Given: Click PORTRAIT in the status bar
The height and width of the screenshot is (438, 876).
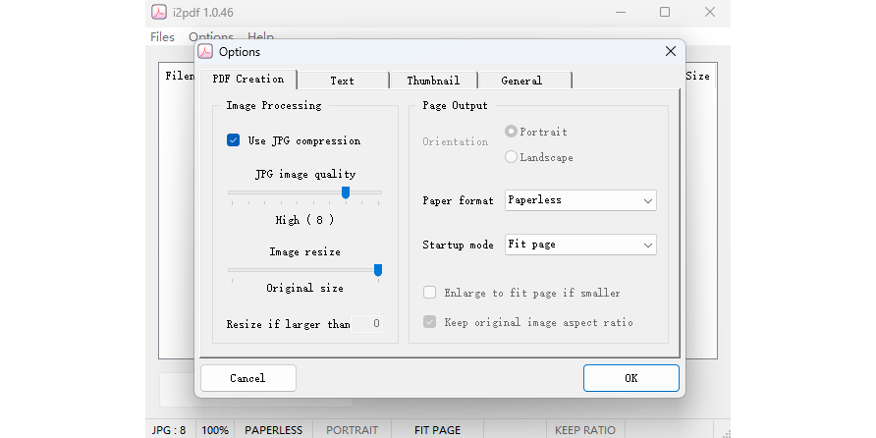Looking at the screenshot, I should 352,430.
